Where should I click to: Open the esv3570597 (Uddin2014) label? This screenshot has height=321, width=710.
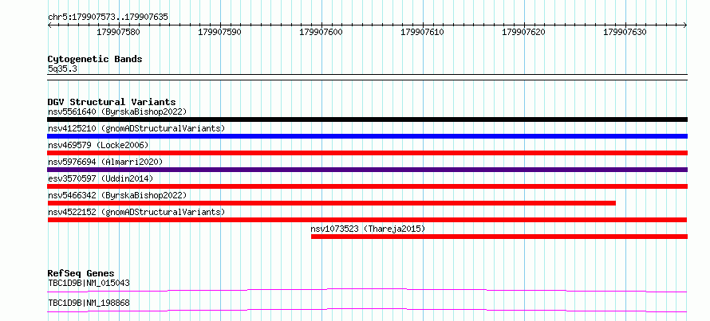click(x=101, y=178)
